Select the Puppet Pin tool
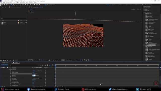This screenshot has height=91, width=161. tap(39, 5)
